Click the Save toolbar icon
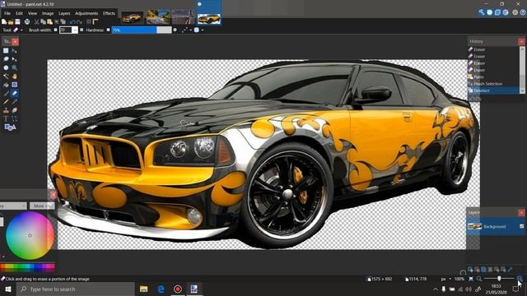The width and height of the screenshot is (527, 296). [17, 22]
